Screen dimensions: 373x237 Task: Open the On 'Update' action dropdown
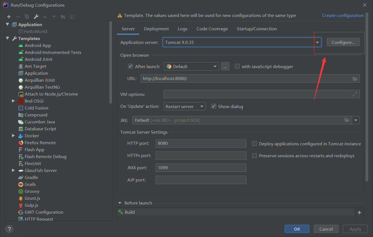click(184, 106)
